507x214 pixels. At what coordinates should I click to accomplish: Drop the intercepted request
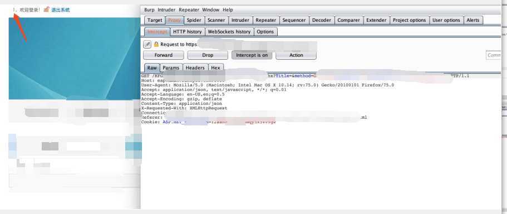[208, 55]
